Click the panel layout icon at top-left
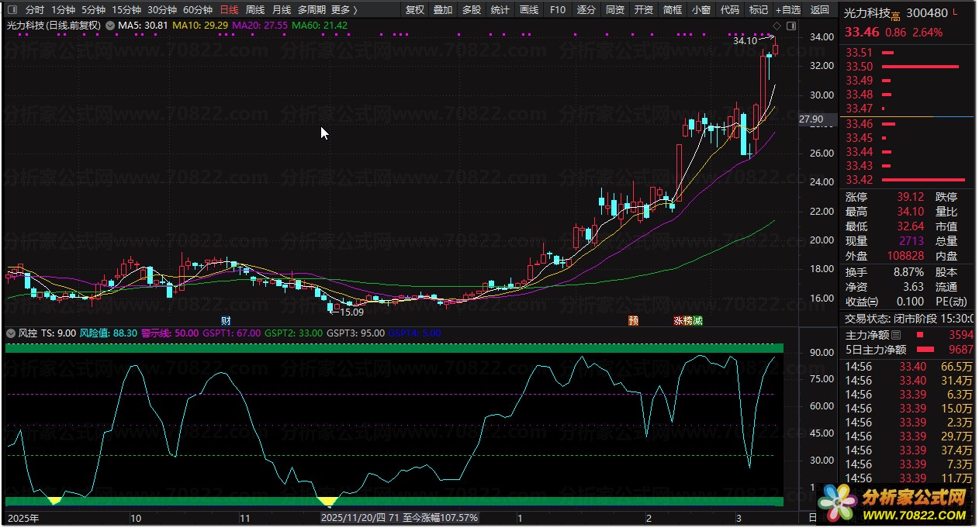 point(12,10)
